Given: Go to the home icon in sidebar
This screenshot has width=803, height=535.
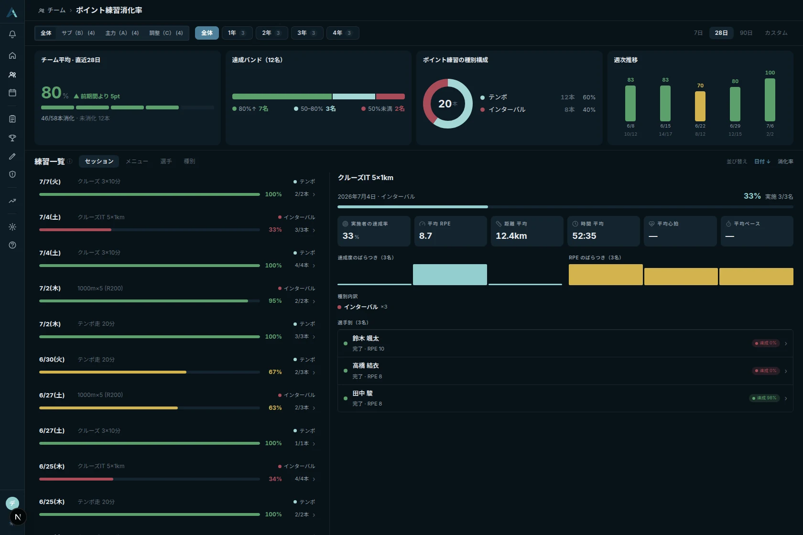Looking at the screenshot, I should coord(12,55).
